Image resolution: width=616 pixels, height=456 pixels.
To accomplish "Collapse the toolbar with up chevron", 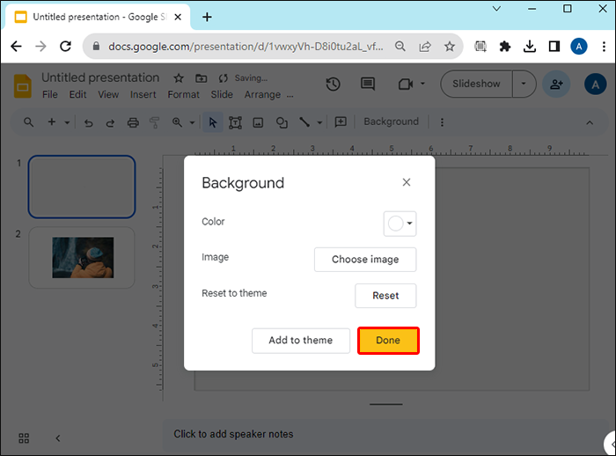I will tap(590, 122).
